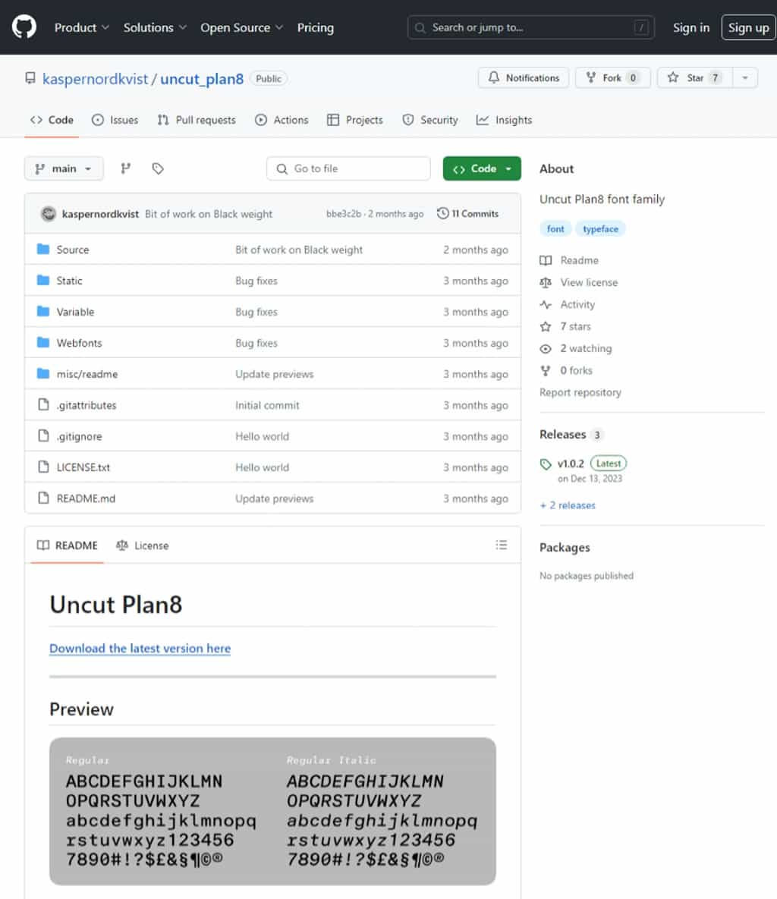Open branches list icon beside main
Viewport: 777px width, 899px height.
[x=126, y=168]
